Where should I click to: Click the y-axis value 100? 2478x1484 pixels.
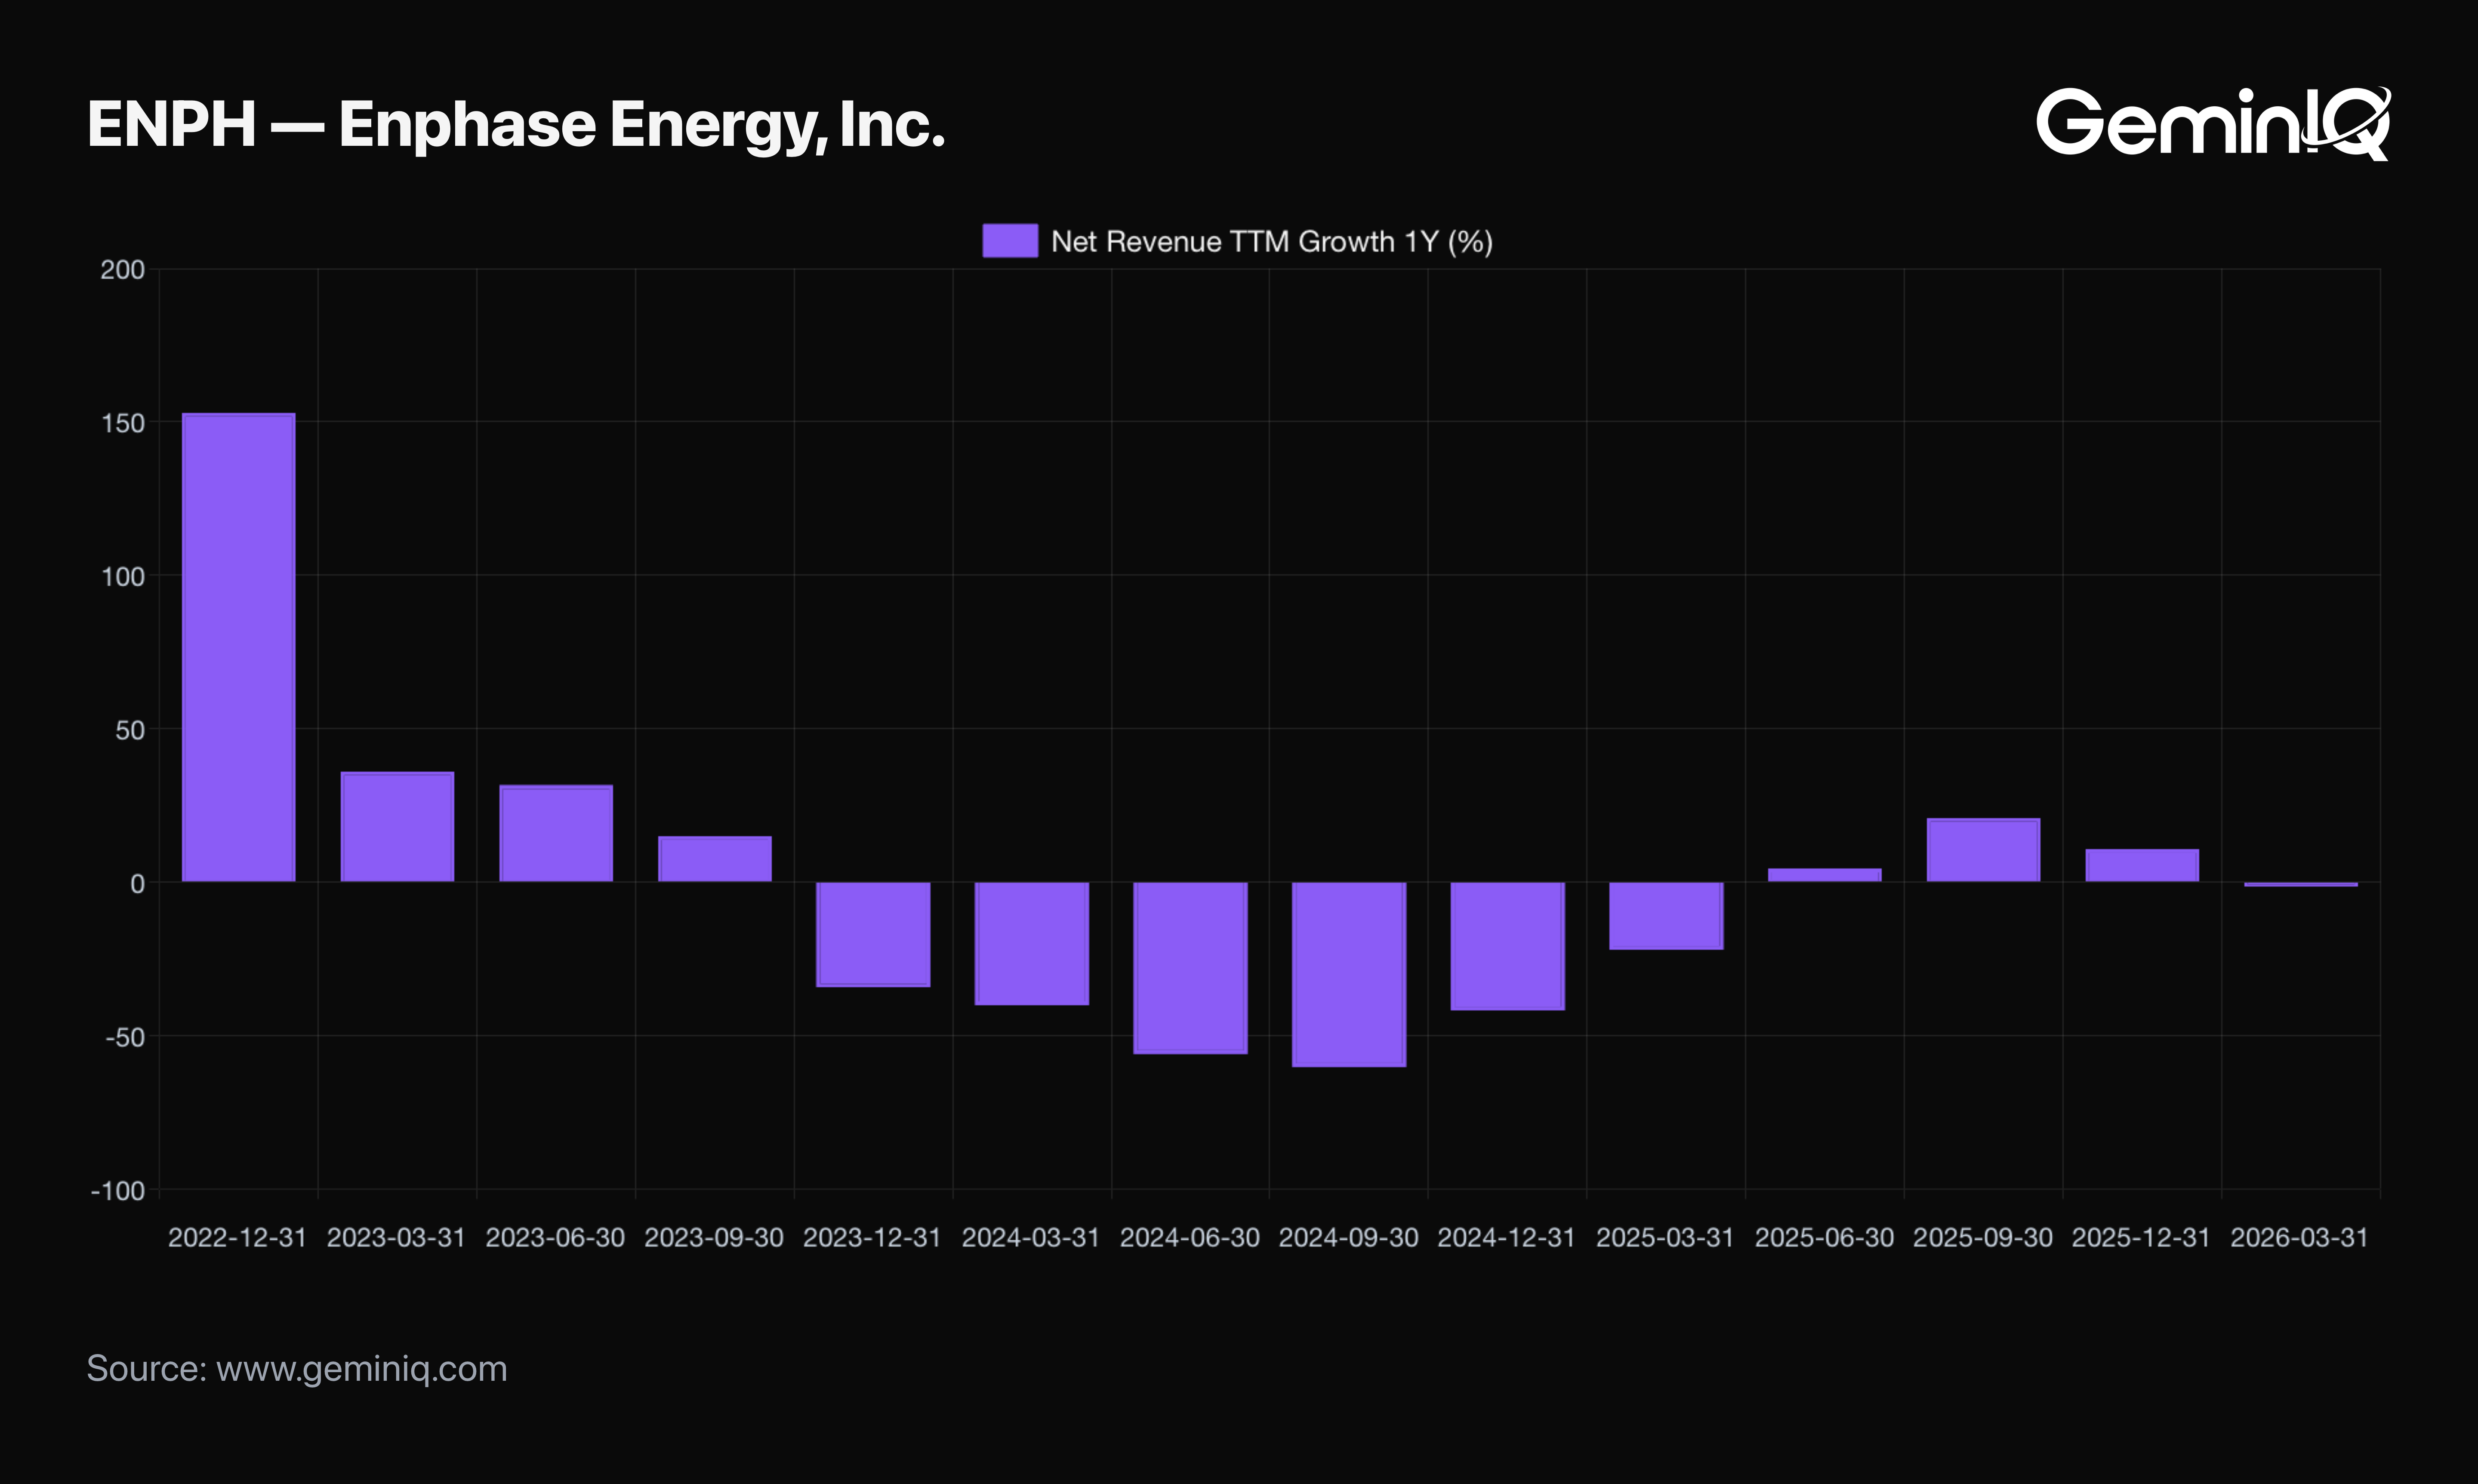124,577
